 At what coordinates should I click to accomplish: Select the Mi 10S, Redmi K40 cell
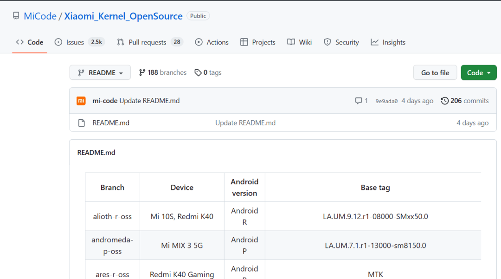pos(182,216)
